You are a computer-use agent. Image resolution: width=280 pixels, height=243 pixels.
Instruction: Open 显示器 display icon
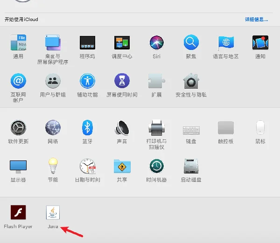click(18, 167)
